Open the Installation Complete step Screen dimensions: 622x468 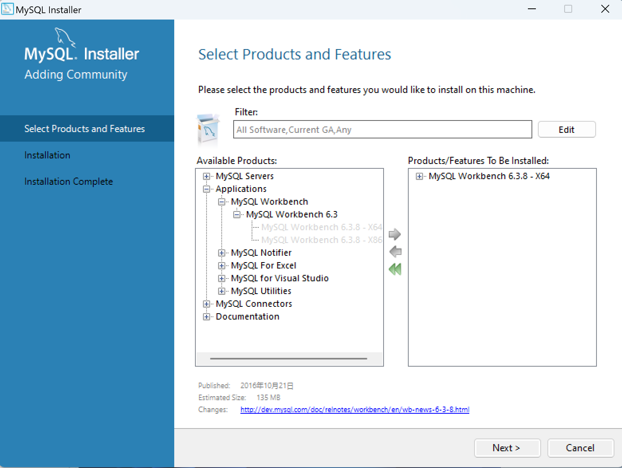(69, 182)
